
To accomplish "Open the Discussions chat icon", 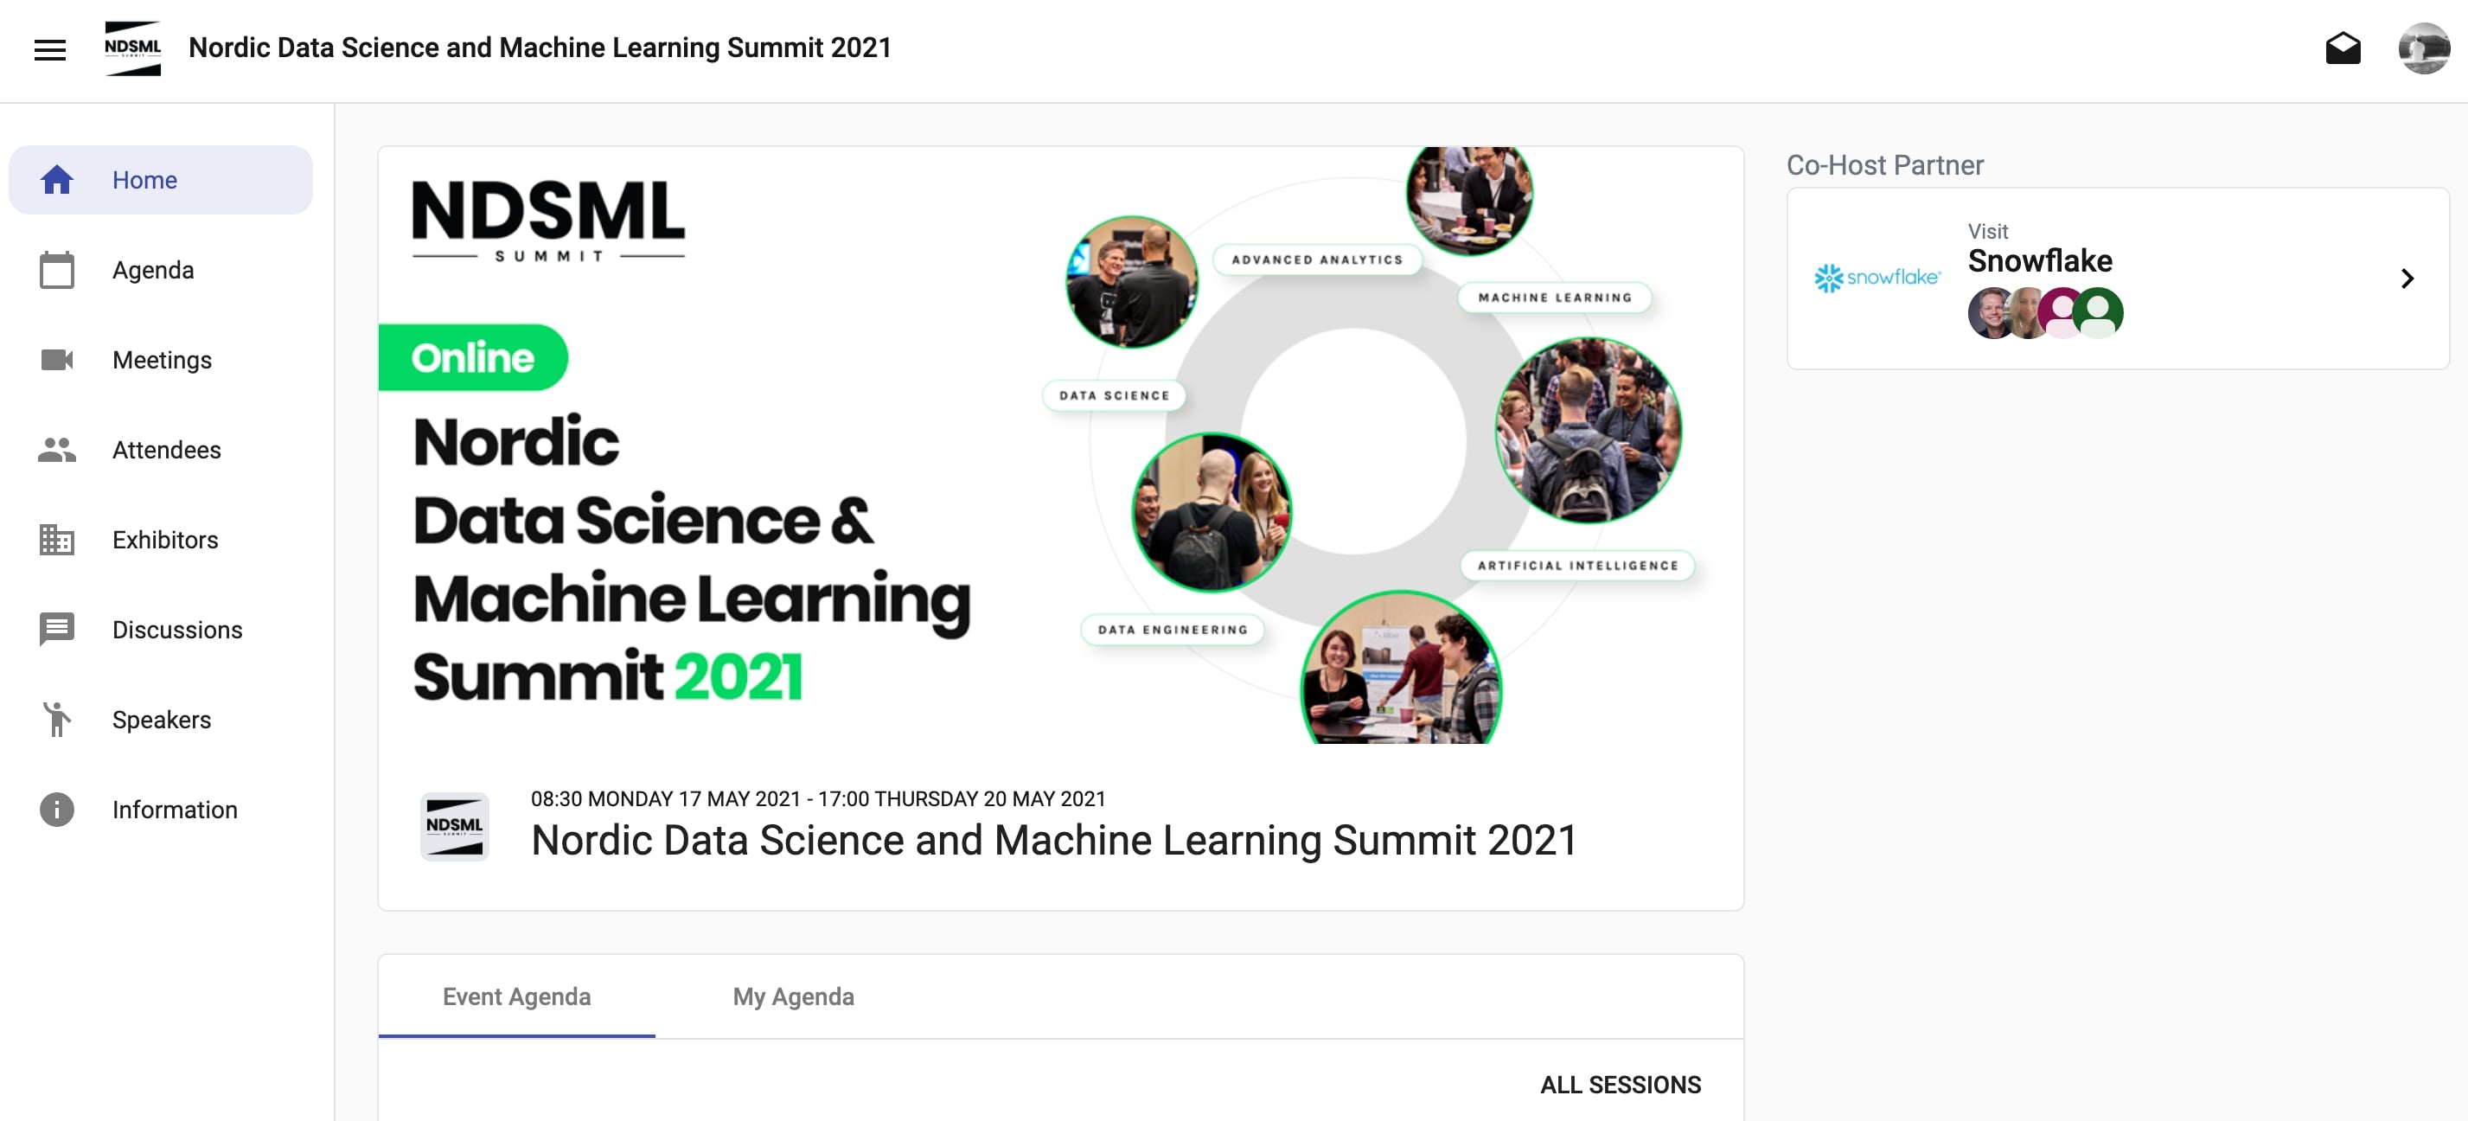I will (x=57, y=628).
